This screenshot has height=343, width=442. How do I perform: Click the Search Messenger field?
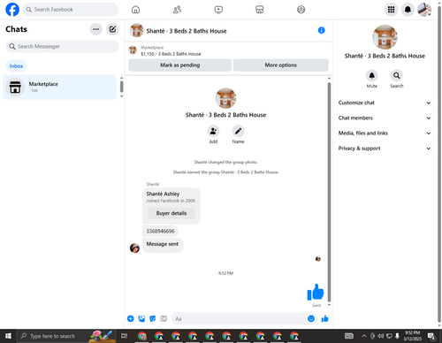pyautogui.click(x=62, y=47)
